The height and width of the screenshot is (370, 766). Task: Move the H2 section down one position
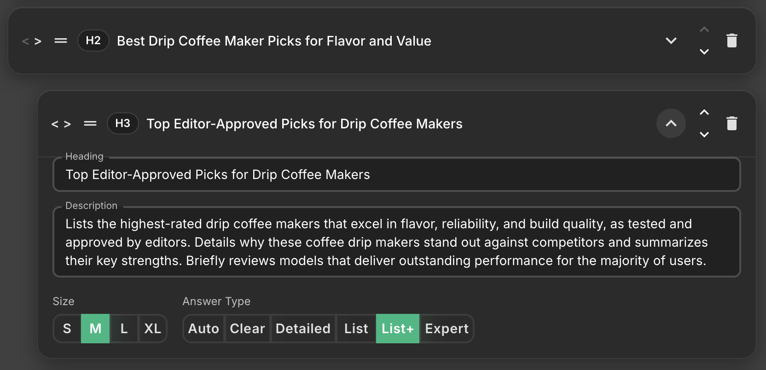tap(704, 52)
